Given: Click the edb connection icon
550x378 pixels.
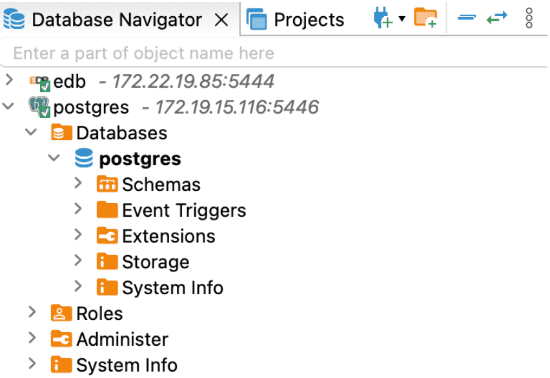Looking at the screenshot, I should coord(40,82).
